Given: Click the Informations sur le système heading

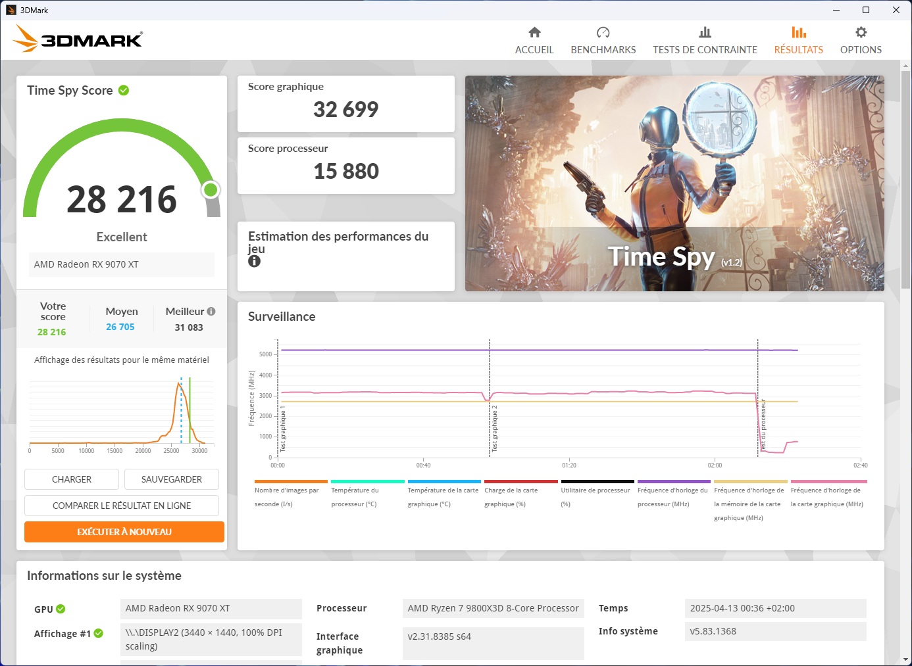Looking at the screenshot, I should click(104, 576).
